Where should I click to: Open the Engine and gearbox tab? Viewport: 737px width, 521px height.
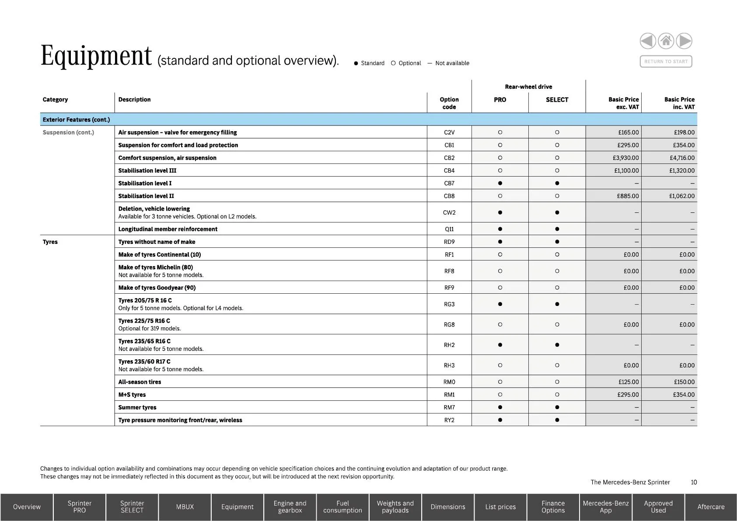tap(290, 507)
